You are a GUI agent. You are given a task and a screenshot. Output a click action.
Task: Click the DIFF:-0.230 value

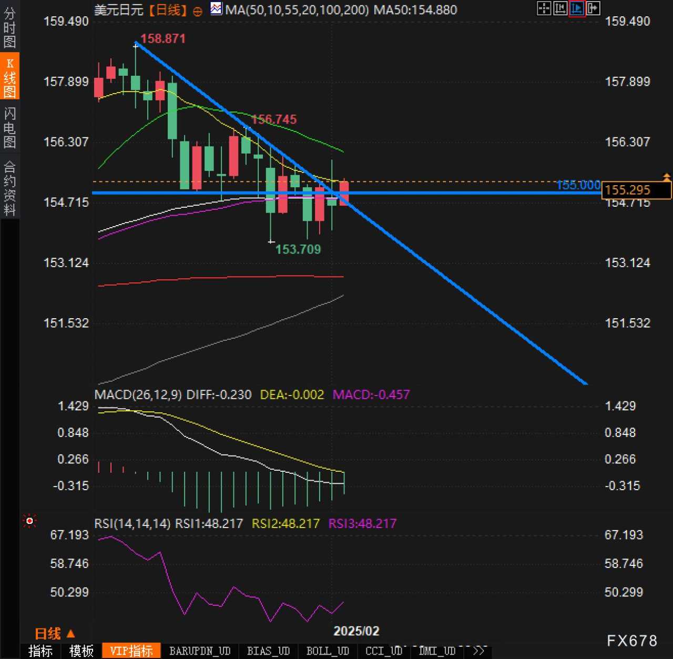click(x=219, y=394)
